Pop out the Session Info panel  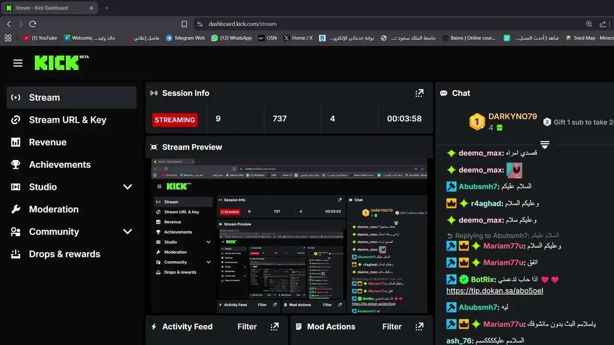[419, 93]
